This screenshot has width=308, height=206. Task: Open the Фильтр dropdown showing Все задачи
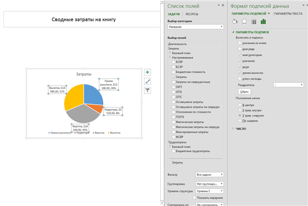click(209, 175)
